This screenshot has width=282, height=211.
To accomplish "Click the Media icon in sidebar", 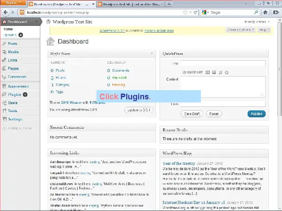I will coord(4,52).
